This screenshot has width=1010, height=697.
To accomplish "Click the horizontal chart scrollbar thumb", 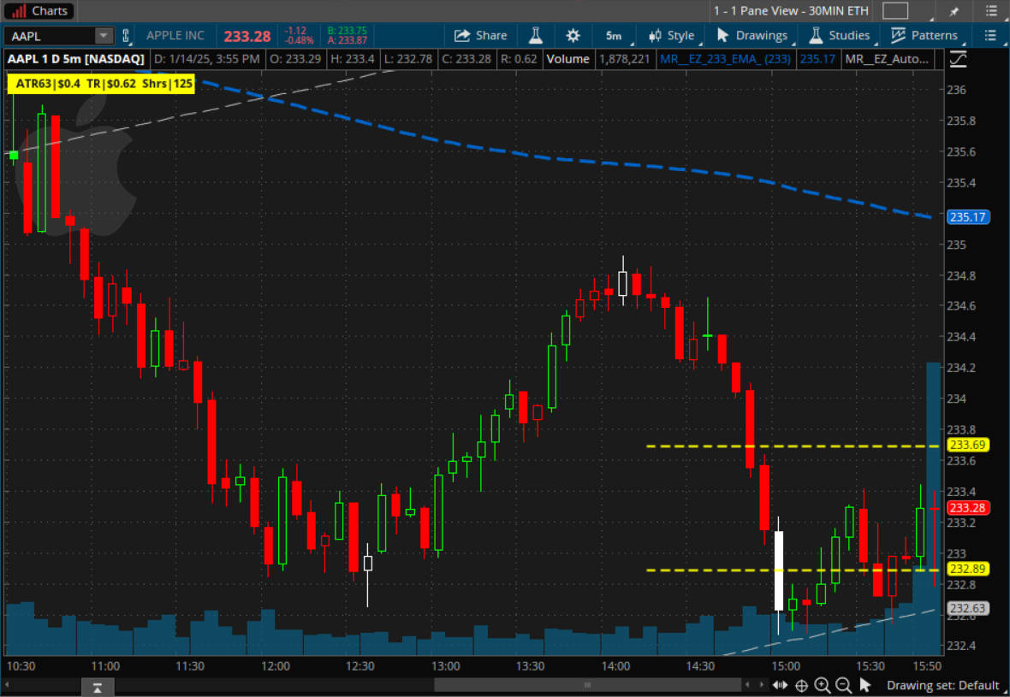I will (x=587, y=685).
